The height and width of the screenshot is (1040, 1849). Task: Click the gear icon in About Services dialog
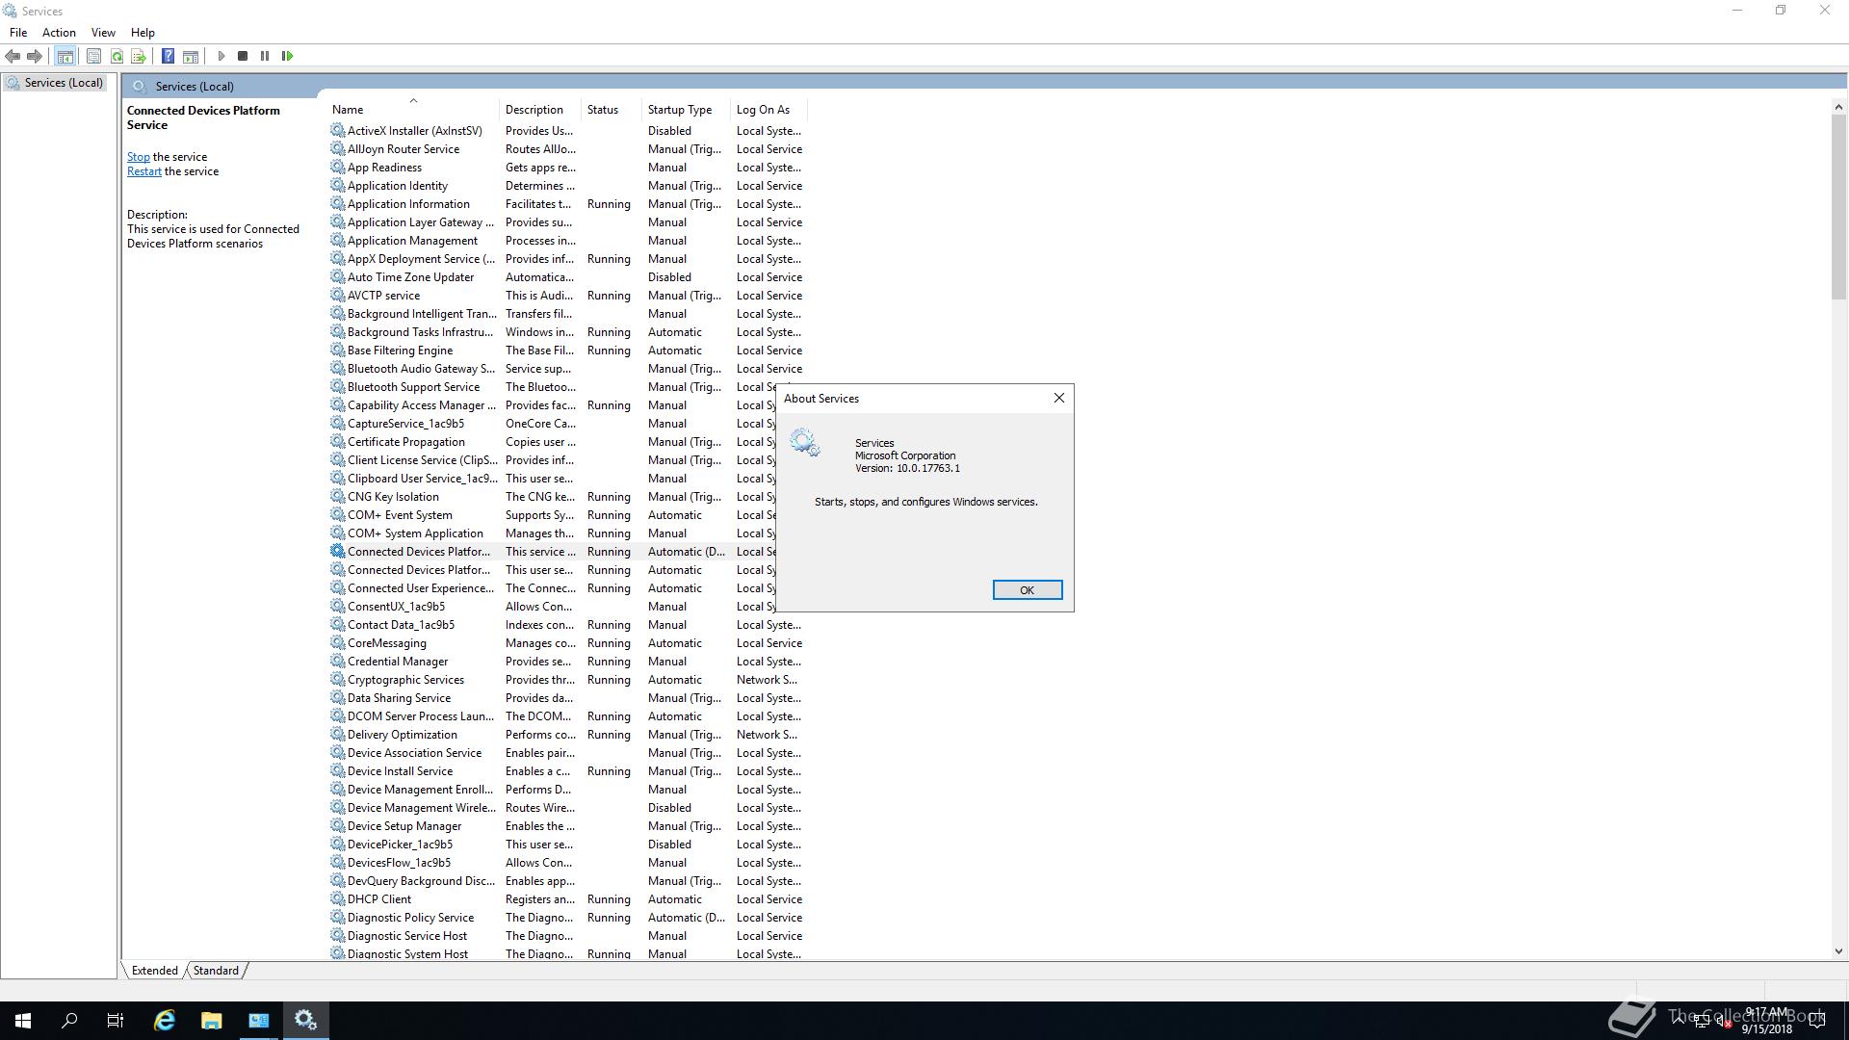(805, 443)
